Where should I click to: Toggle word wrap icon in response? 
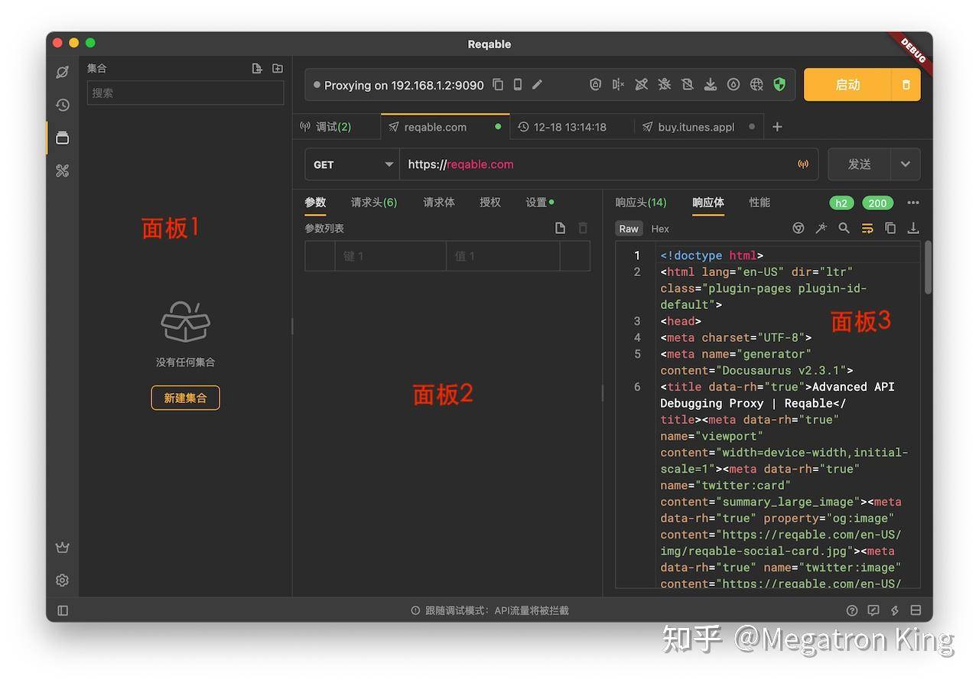(867, 228)
